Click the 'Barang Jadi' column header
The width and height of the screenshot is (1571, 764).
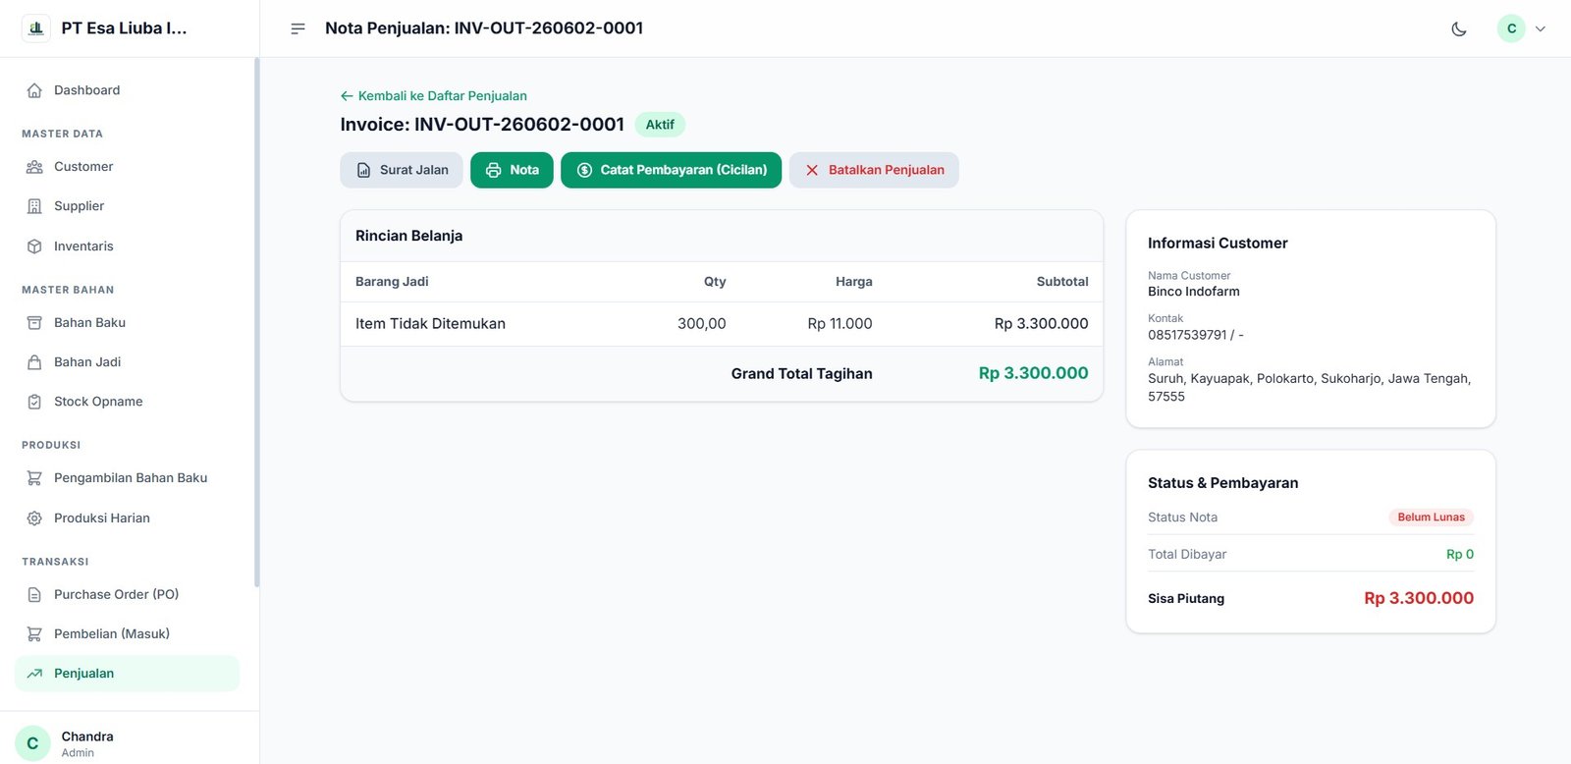click(392, 282)
